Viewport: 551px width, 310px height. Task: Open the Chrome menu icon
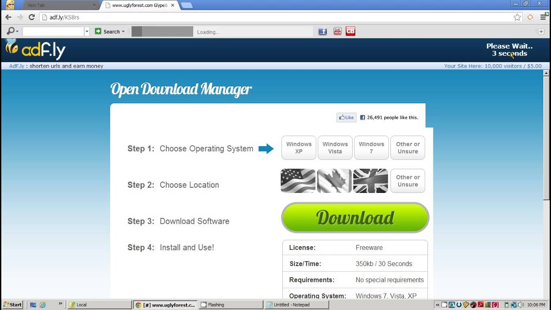point(543,17)
